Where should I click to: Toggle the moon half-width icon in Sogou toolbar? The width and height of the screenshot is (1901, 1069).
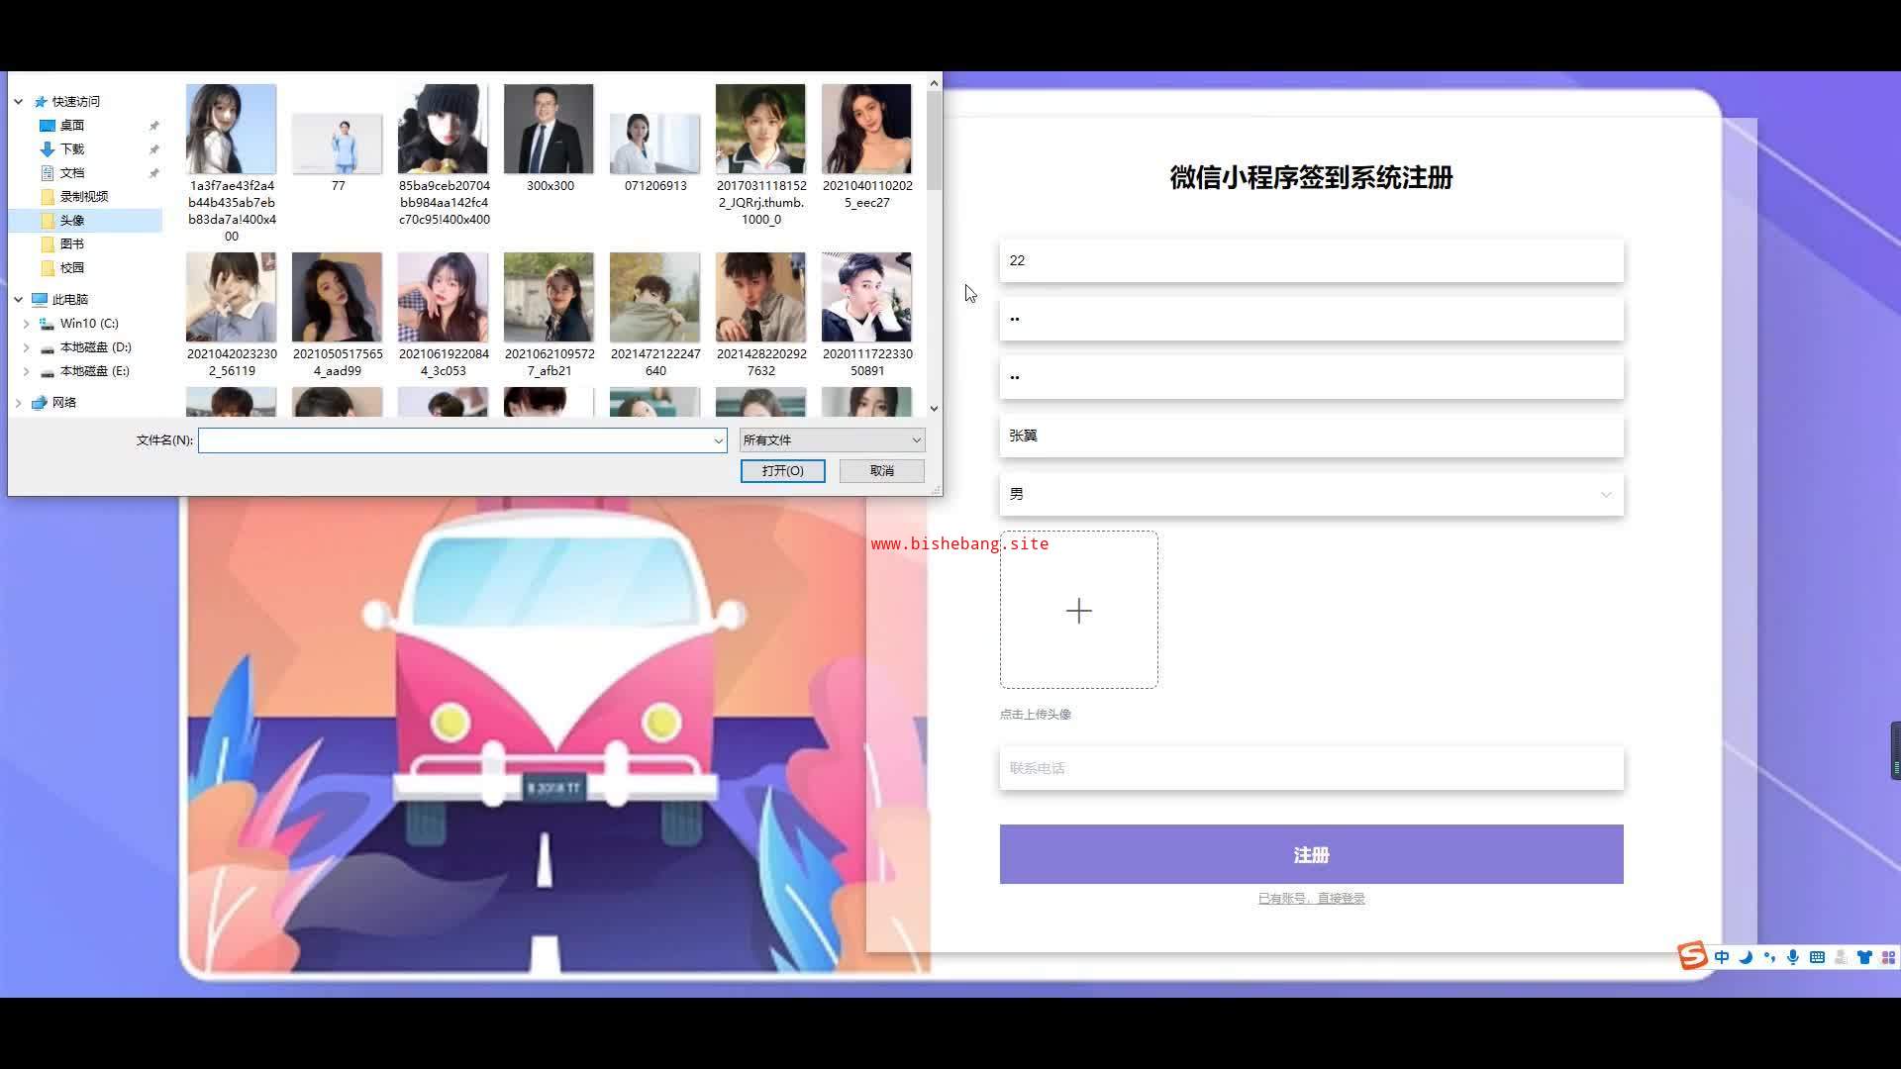coord(1746,957)
